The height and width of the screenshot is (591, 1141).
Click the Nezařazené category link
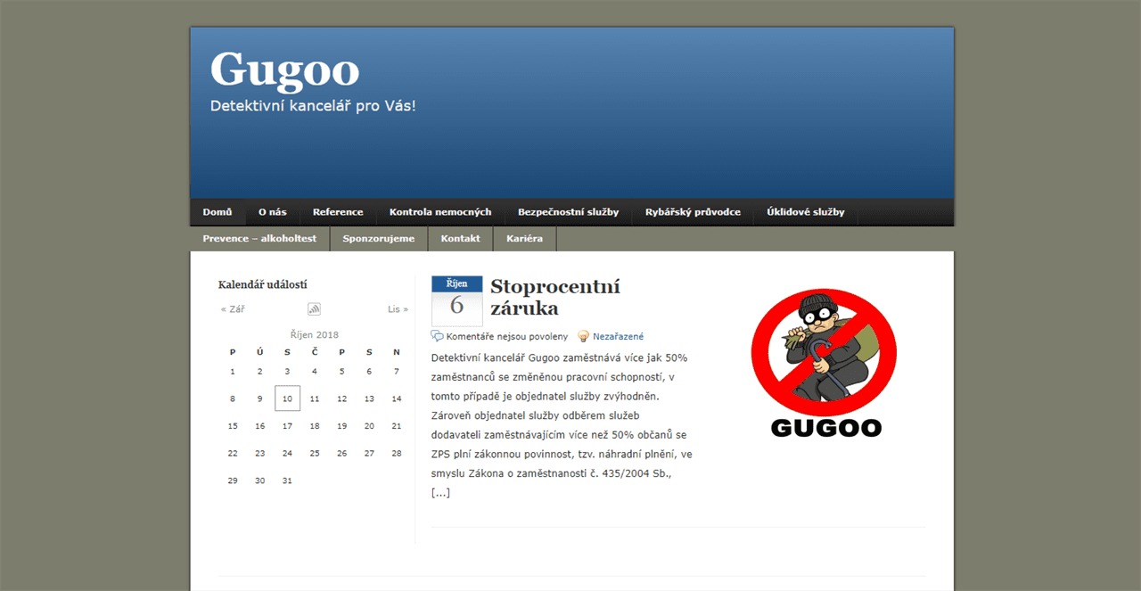click(x=618, y=337)
